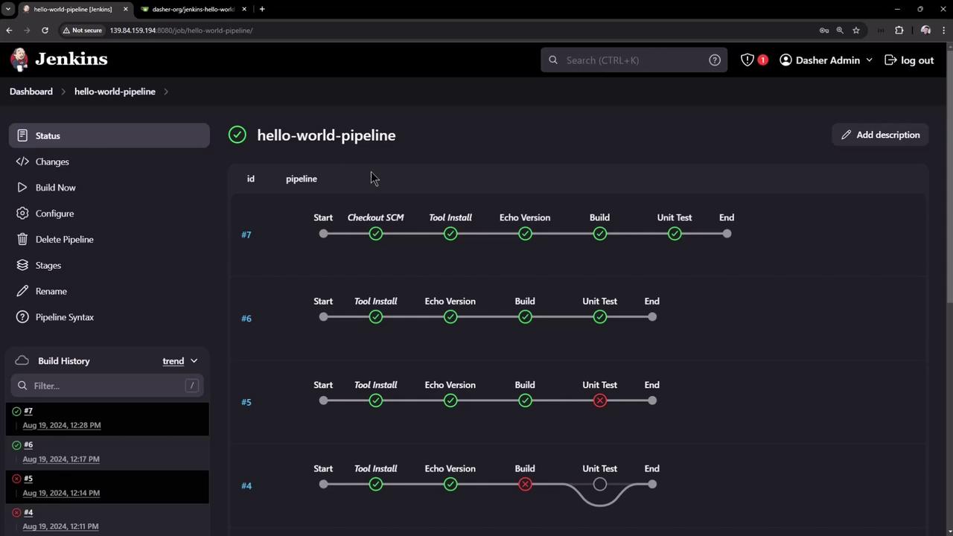Click Tool Install stage node in run #5
The image size is (953, 536).
[x=376, y=401]
